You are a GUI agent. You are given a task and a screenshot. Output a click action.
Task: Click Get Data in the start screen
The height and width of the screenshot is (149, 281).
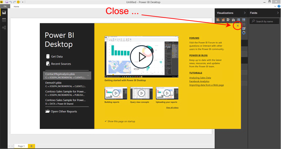coord(57,56)
